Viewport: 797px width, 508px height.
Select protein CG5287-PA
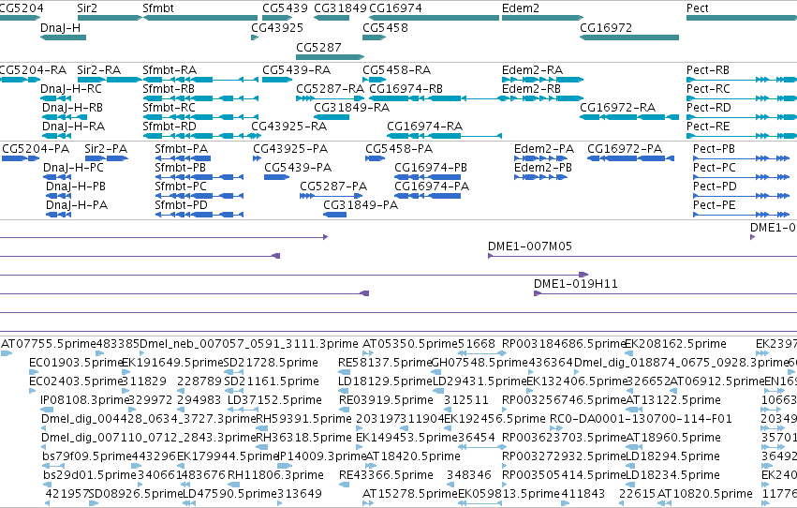[333, 187]
